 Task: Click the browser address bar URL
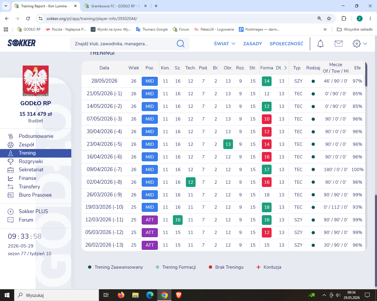point(92,19)
